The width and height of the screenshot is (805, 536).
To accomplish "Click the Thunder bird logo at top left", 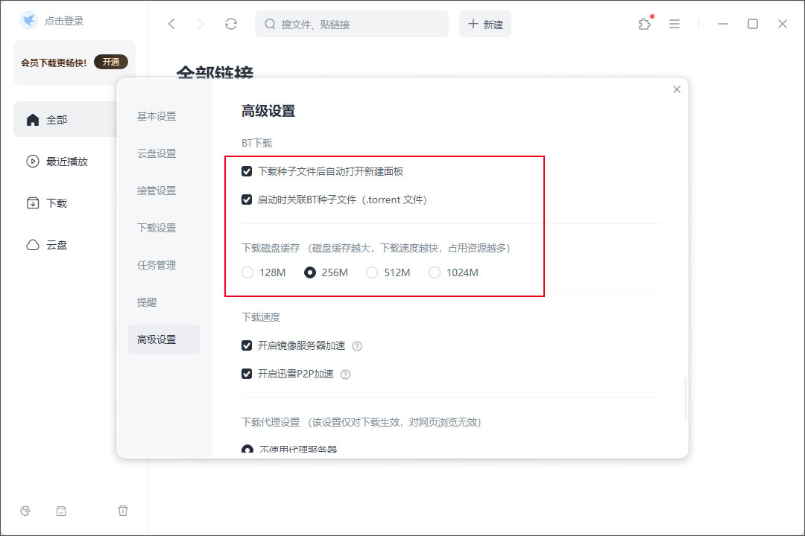I will click(x=28, y=20).
